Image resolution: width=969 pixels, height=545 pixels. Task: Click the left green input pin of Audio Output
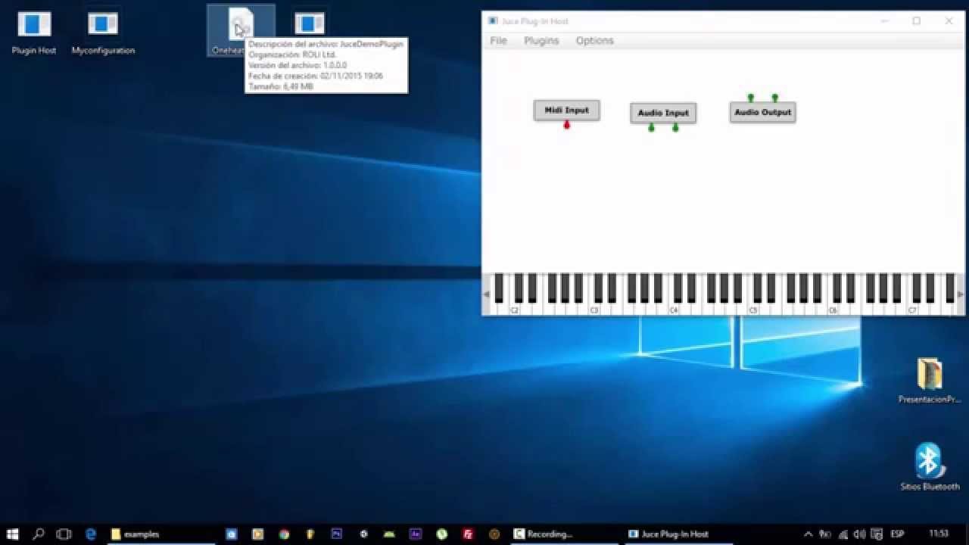click(x=750, y=98)
